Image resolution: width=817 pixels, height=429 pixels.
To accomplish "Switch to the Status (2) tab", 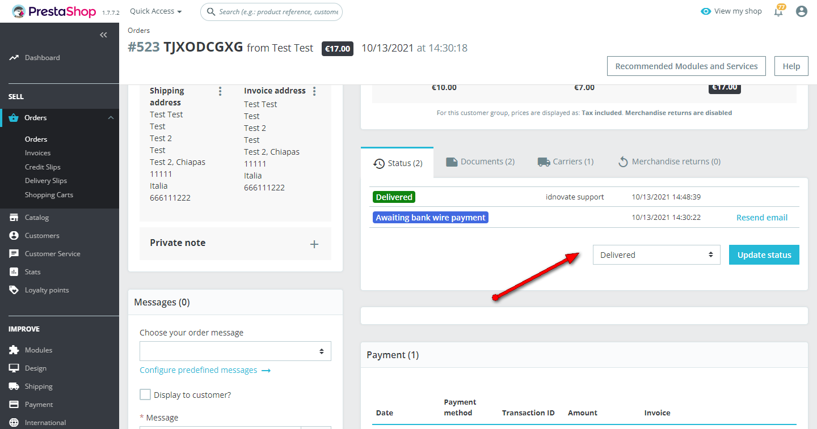I will pos(398,163).
